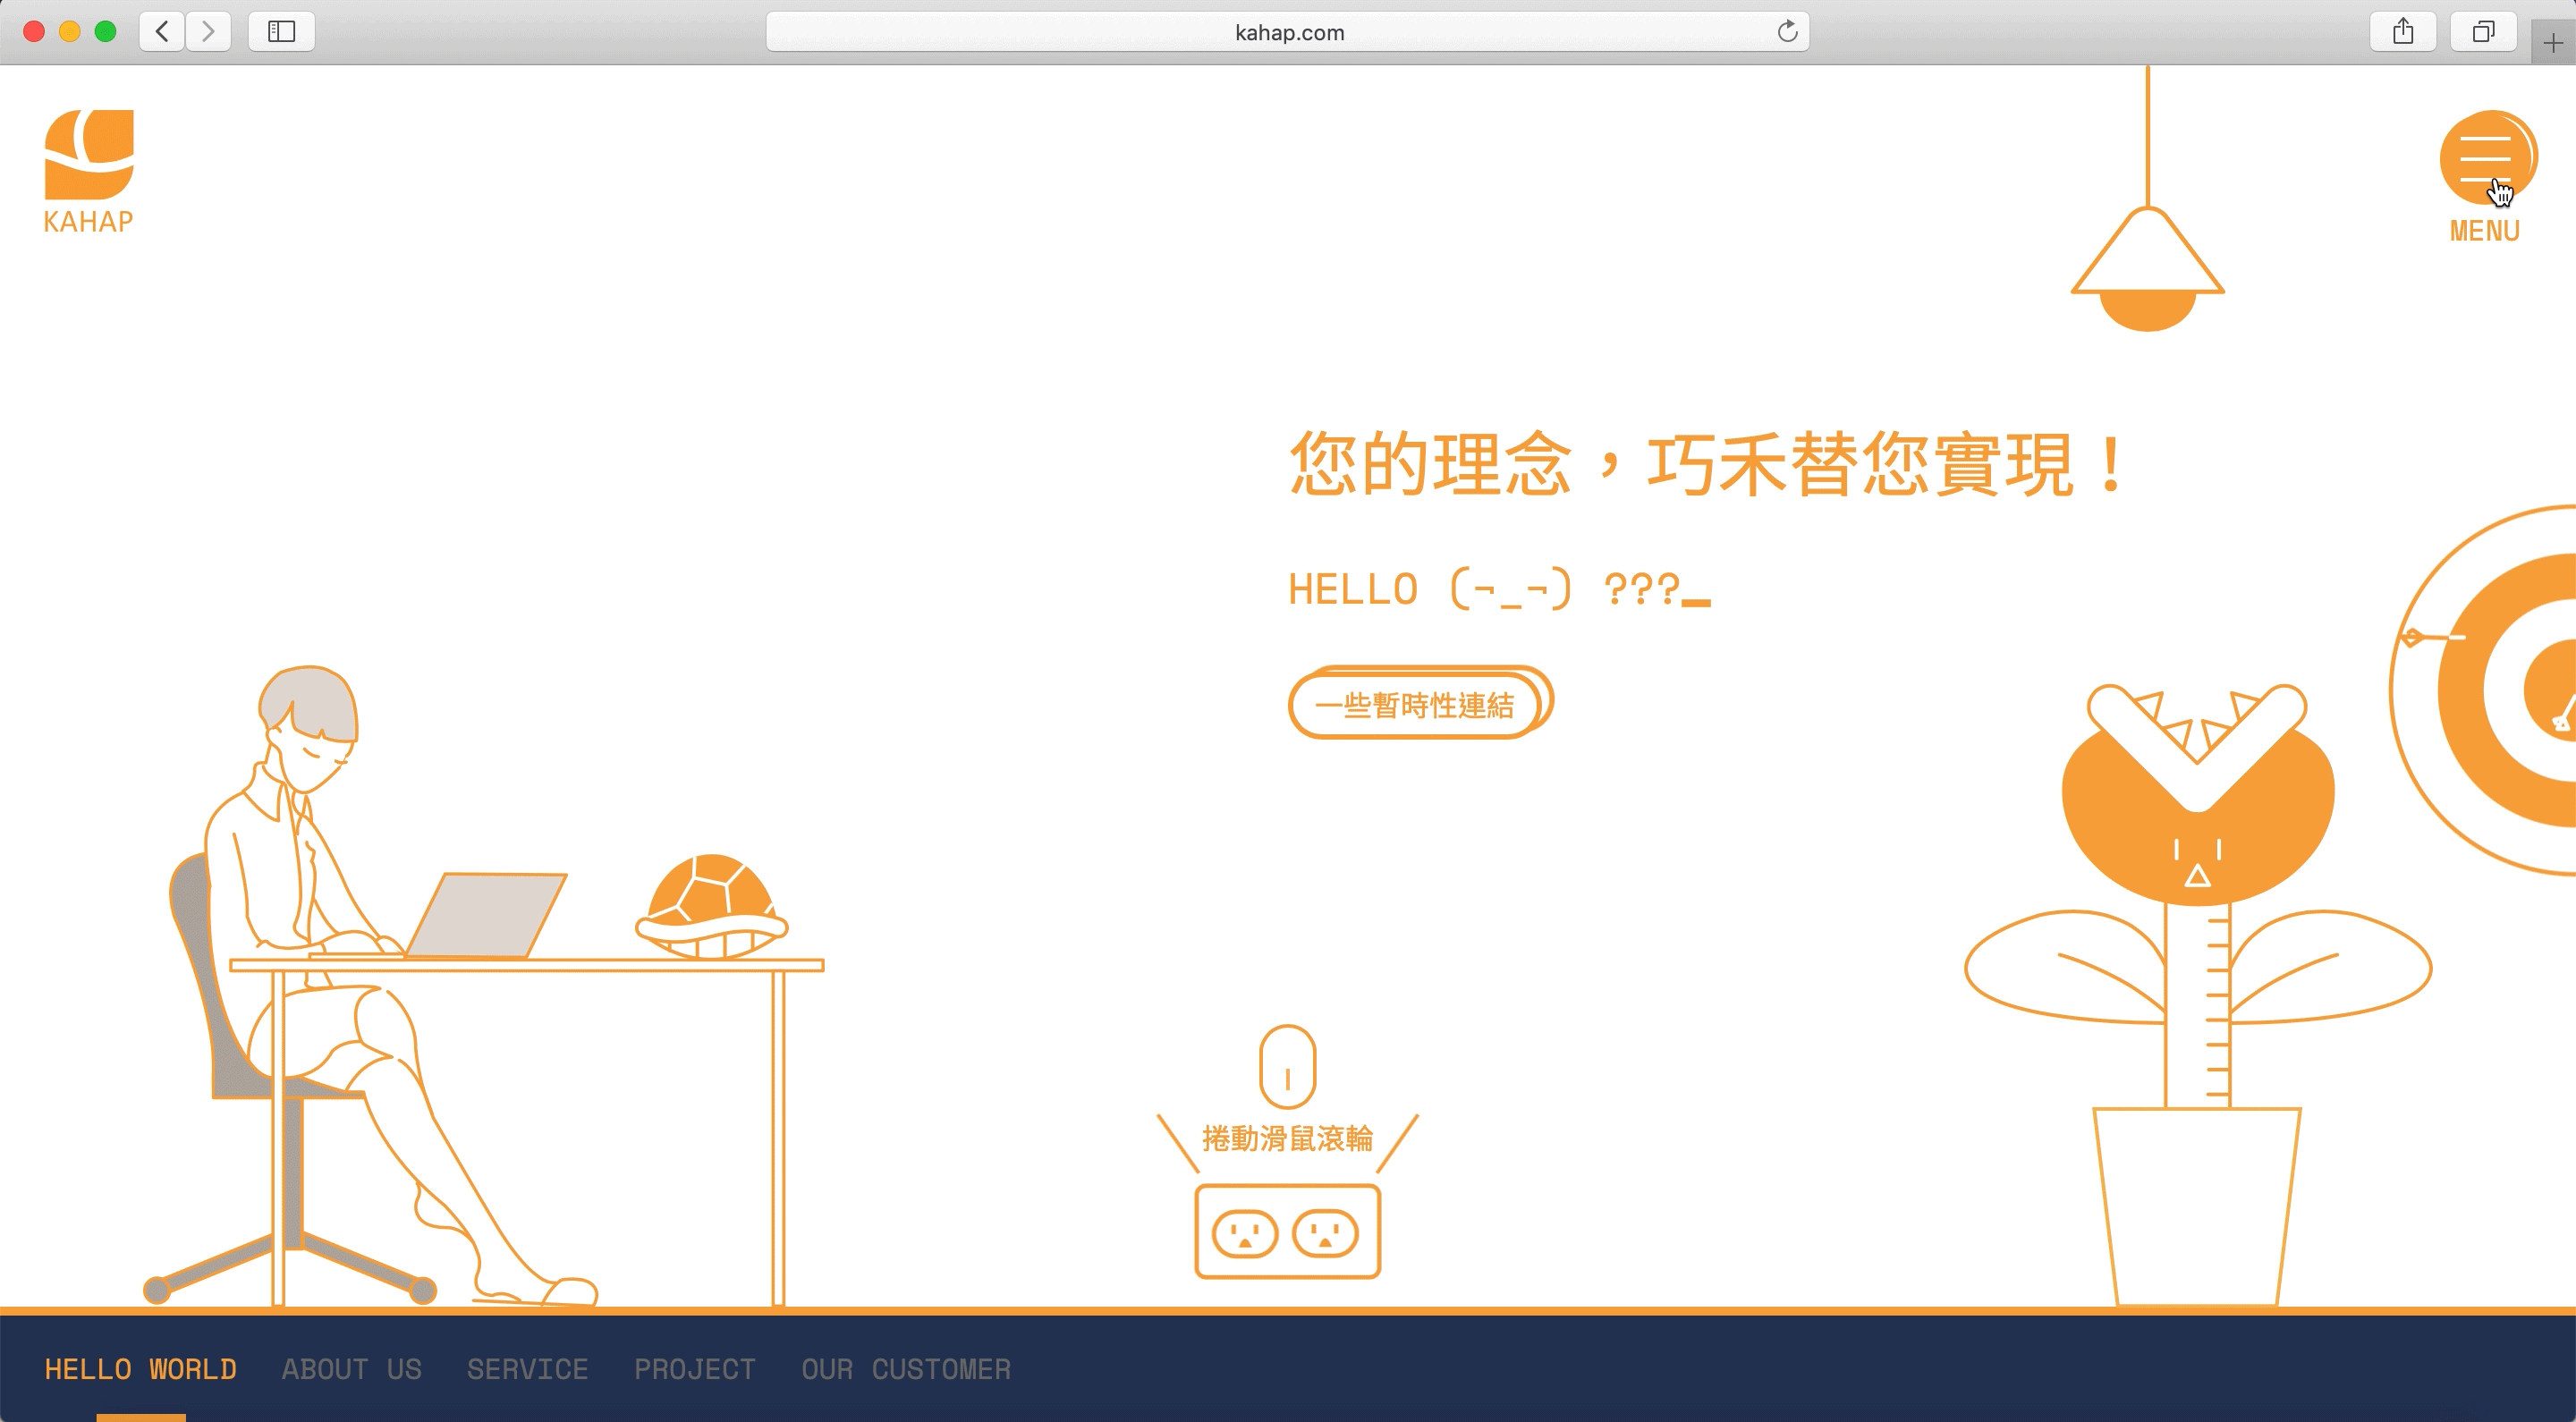Click the piranha plant head
Image resolution: width=2576 pixels, height=1422 pixels.
point(2198,794)
